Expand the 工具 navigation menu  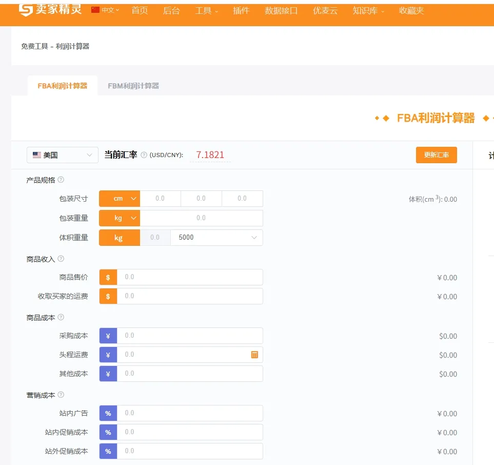point(206,11)
